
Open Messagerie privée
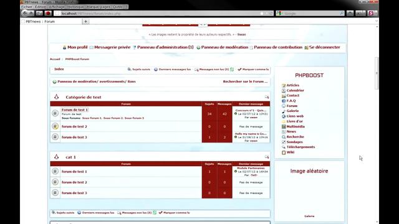(112, 47)
